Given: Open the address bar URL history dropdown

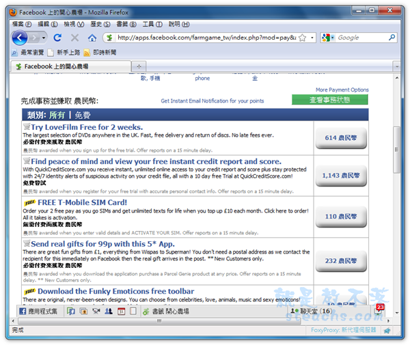Looking at the screenshot, I should pos(312,38).
